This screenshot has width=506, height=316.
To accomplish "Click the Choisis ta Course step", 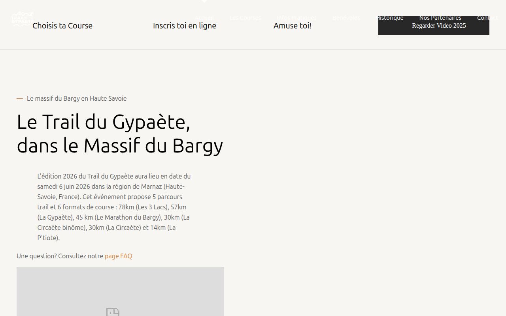I will (x=62, y=26).
